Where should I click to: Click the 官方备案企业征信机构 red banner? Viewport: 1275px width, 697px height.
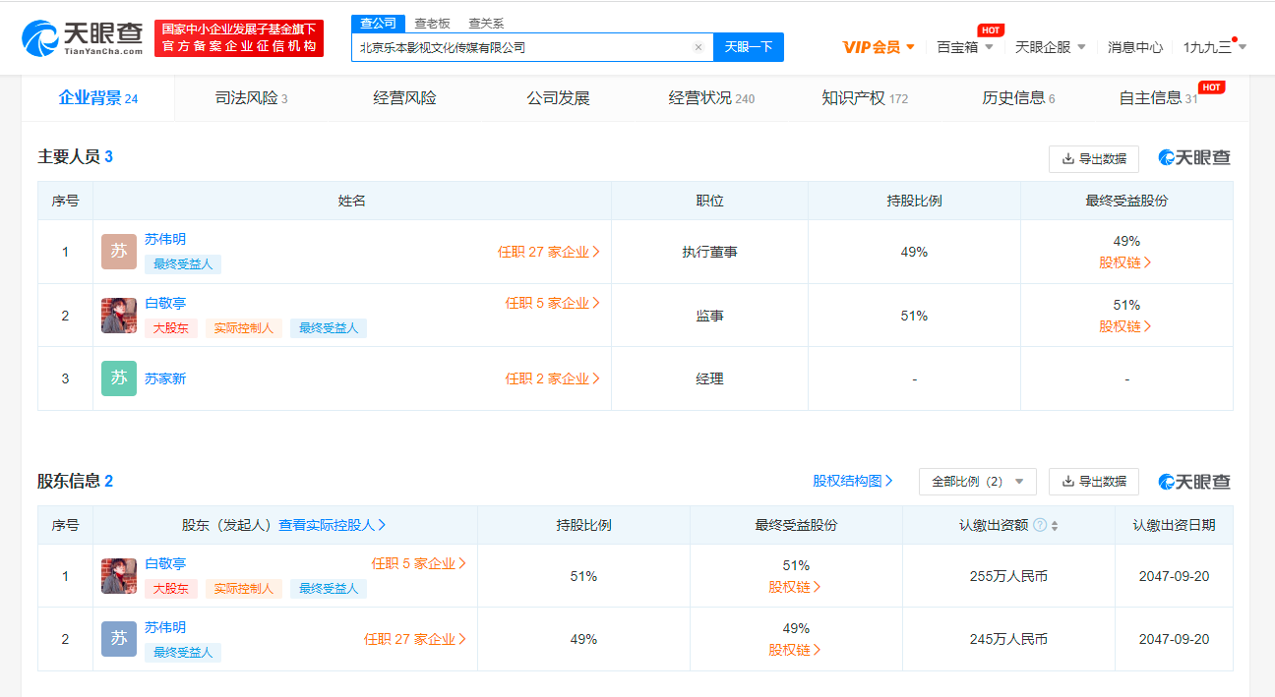pos(239,38)
